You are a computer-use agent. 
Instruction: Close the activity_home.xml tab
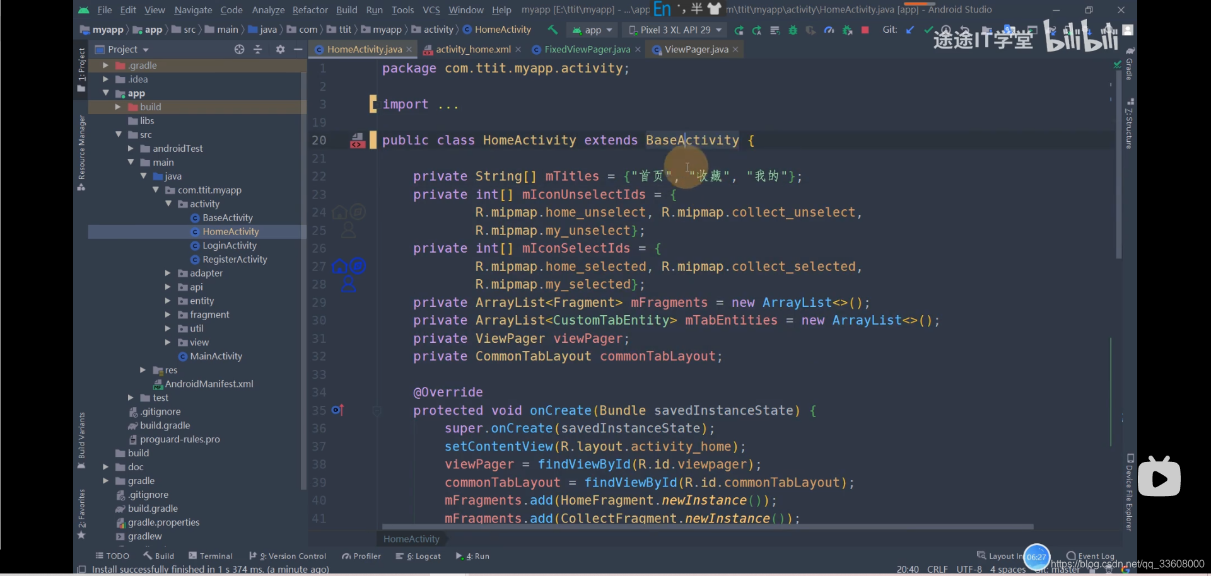[518, 49]
